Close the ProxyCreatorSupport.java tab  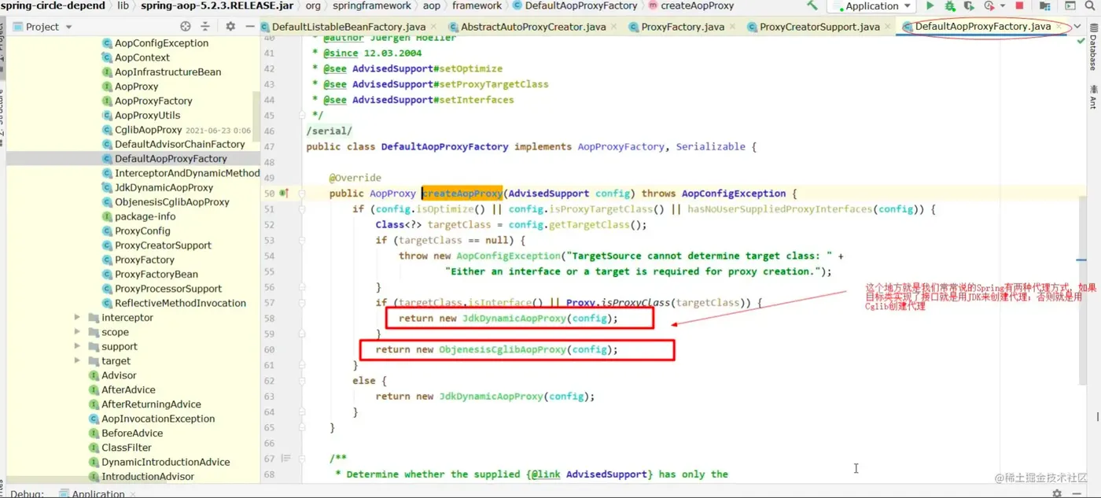tap(888, 27)
